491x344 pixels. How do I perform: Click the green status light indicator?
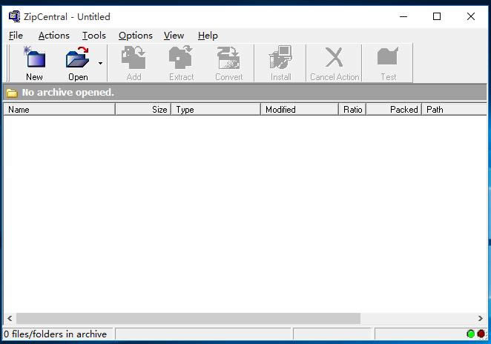(x=470, y=334)
